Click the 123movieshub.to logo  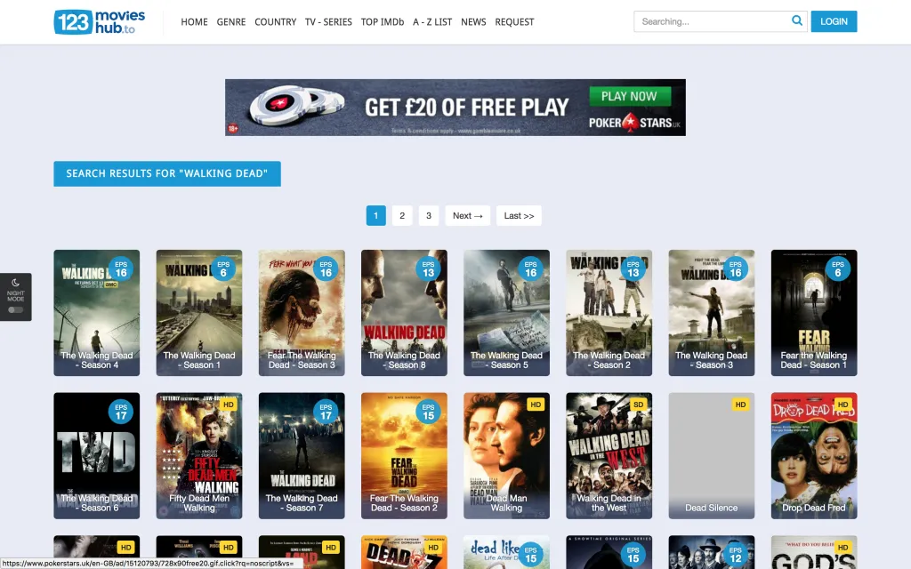tap(100, 22)
